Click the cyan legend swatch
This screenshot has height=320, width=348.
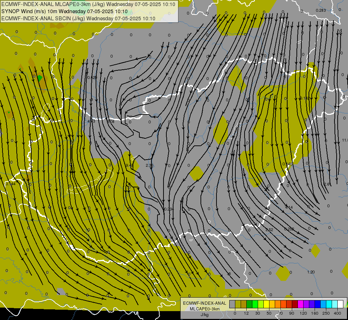[x=329, y=304]
